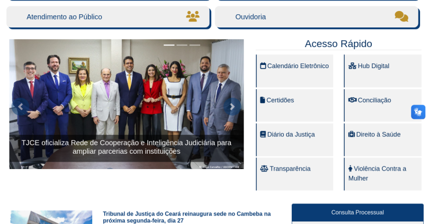This screenshot has width=429, height=224.
Task: Click the network icon beside Hub Digital
Action: coord(352,66)
